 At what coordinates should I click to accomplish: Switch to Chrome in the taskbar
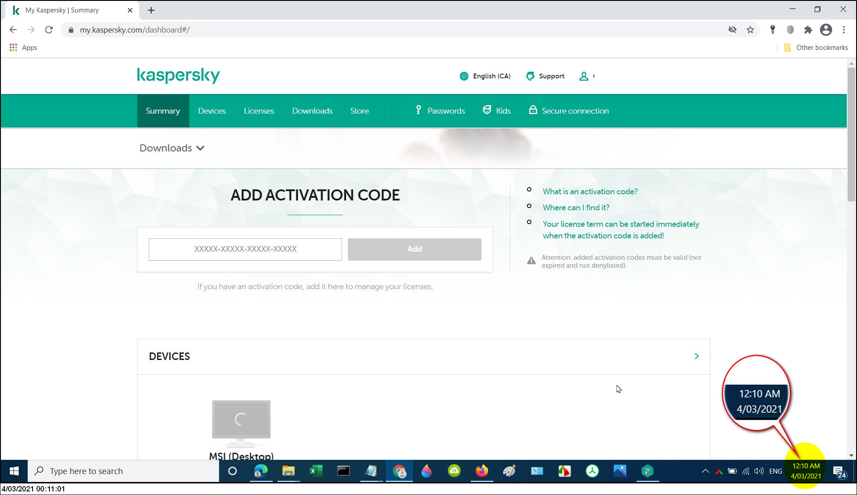click(399, 471)
